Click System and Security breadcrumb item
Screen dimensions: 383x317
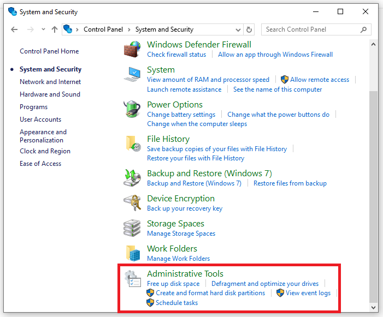coord(164,29)
